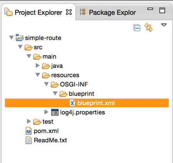
Task: Select the resources folder label
Action: point(65,75)
